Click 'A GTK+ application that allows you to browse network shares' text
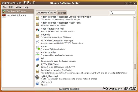The height and width of the screenshot is (92, 138). (x=69, y=79)
